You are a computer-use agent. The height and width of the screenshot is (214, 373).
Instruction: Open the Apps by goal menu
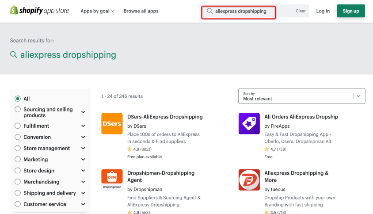[97, 11]
